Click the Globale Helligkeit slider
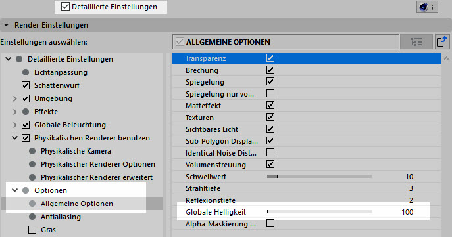The image size is (452, 237). (319, 211)
